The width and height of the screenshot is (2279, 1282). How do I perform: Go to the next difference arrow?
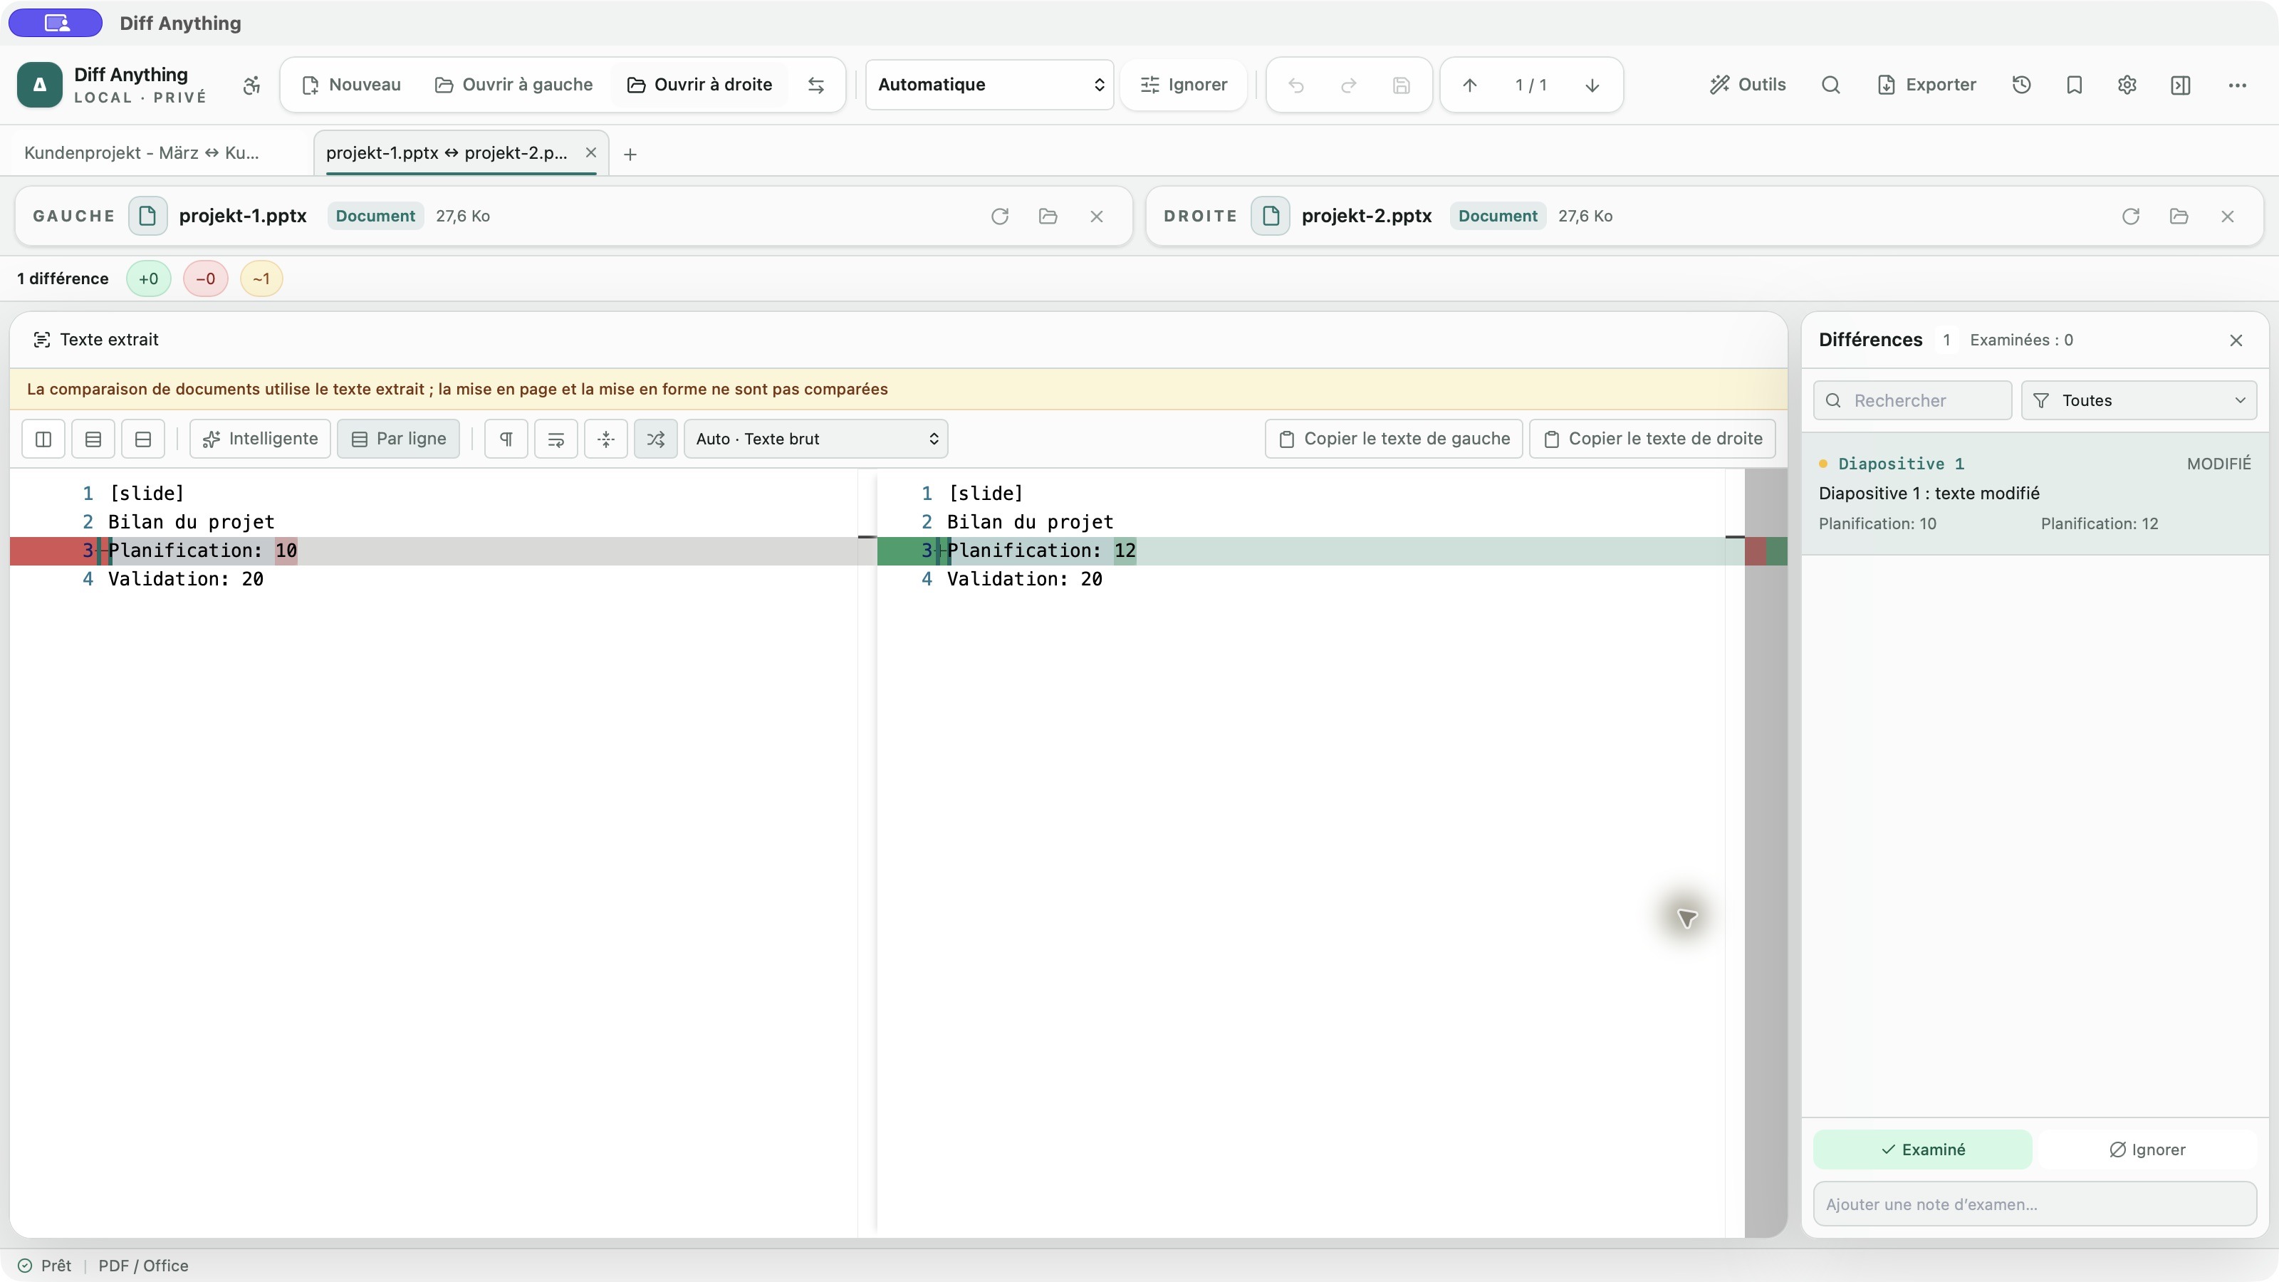coord(1592,85)
